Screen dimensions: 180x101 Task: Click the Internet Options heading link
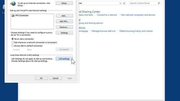click(x=82, y=28)
